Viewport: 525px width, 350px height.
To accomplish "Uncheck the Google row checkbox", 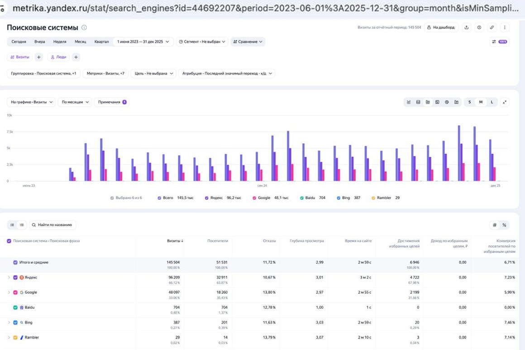I will click(15, 293).
